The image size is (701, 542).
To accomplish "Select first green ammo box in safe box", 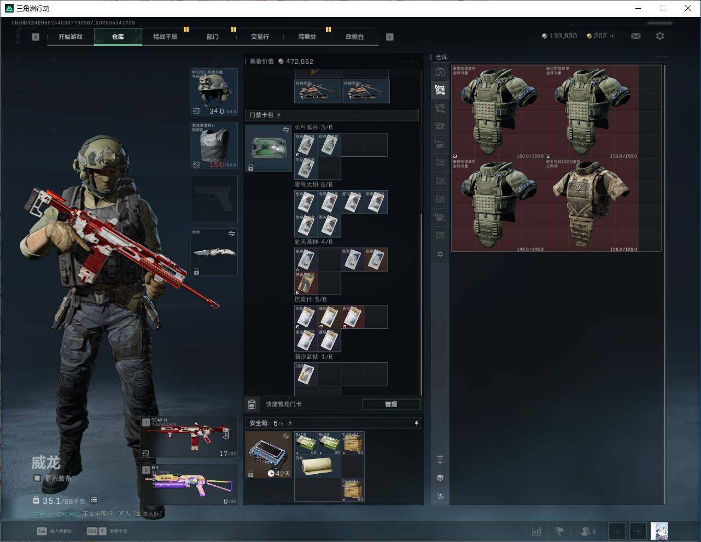I will (306, 443).
